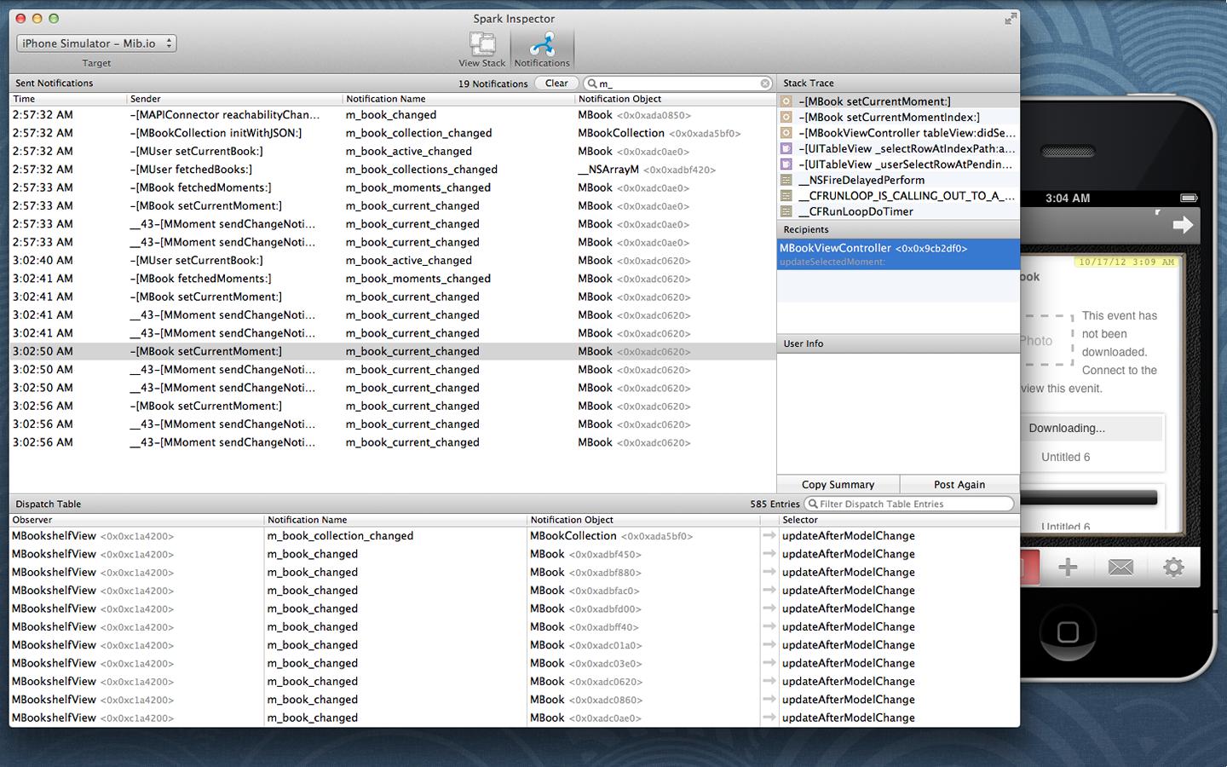Click arrow icon in MBookCollection dispatch row
1227x767 pixels.
[x=769, y=536]
